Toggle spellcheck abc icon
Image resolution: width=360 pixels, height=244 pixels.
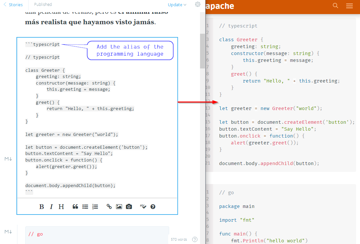pyautogui.click(x=143, y=206)
